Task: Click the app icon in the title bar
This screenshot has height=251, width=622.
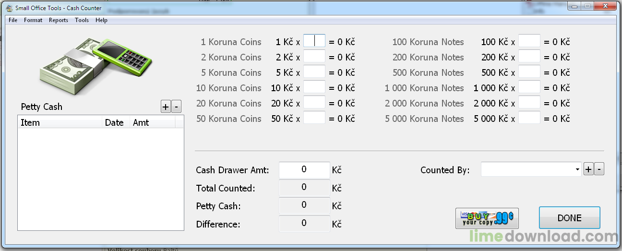Action: pos(9,8)
